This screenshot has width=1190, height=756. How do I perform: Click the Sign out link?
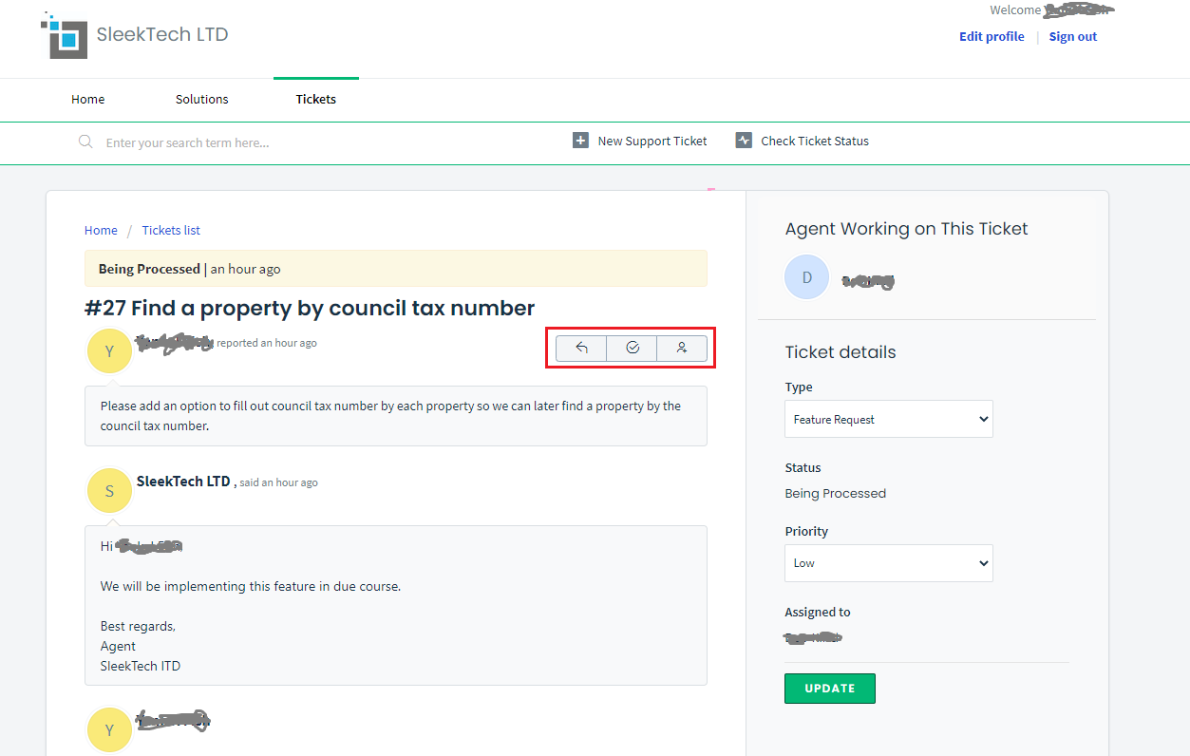click(1072, 37)
